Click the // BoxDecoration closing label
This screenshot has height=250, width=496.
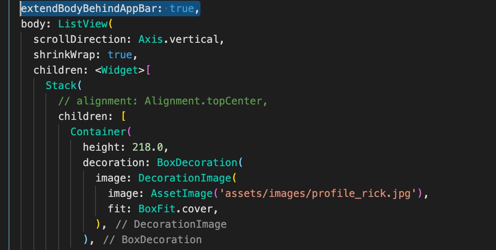click(x=152, y=240)
